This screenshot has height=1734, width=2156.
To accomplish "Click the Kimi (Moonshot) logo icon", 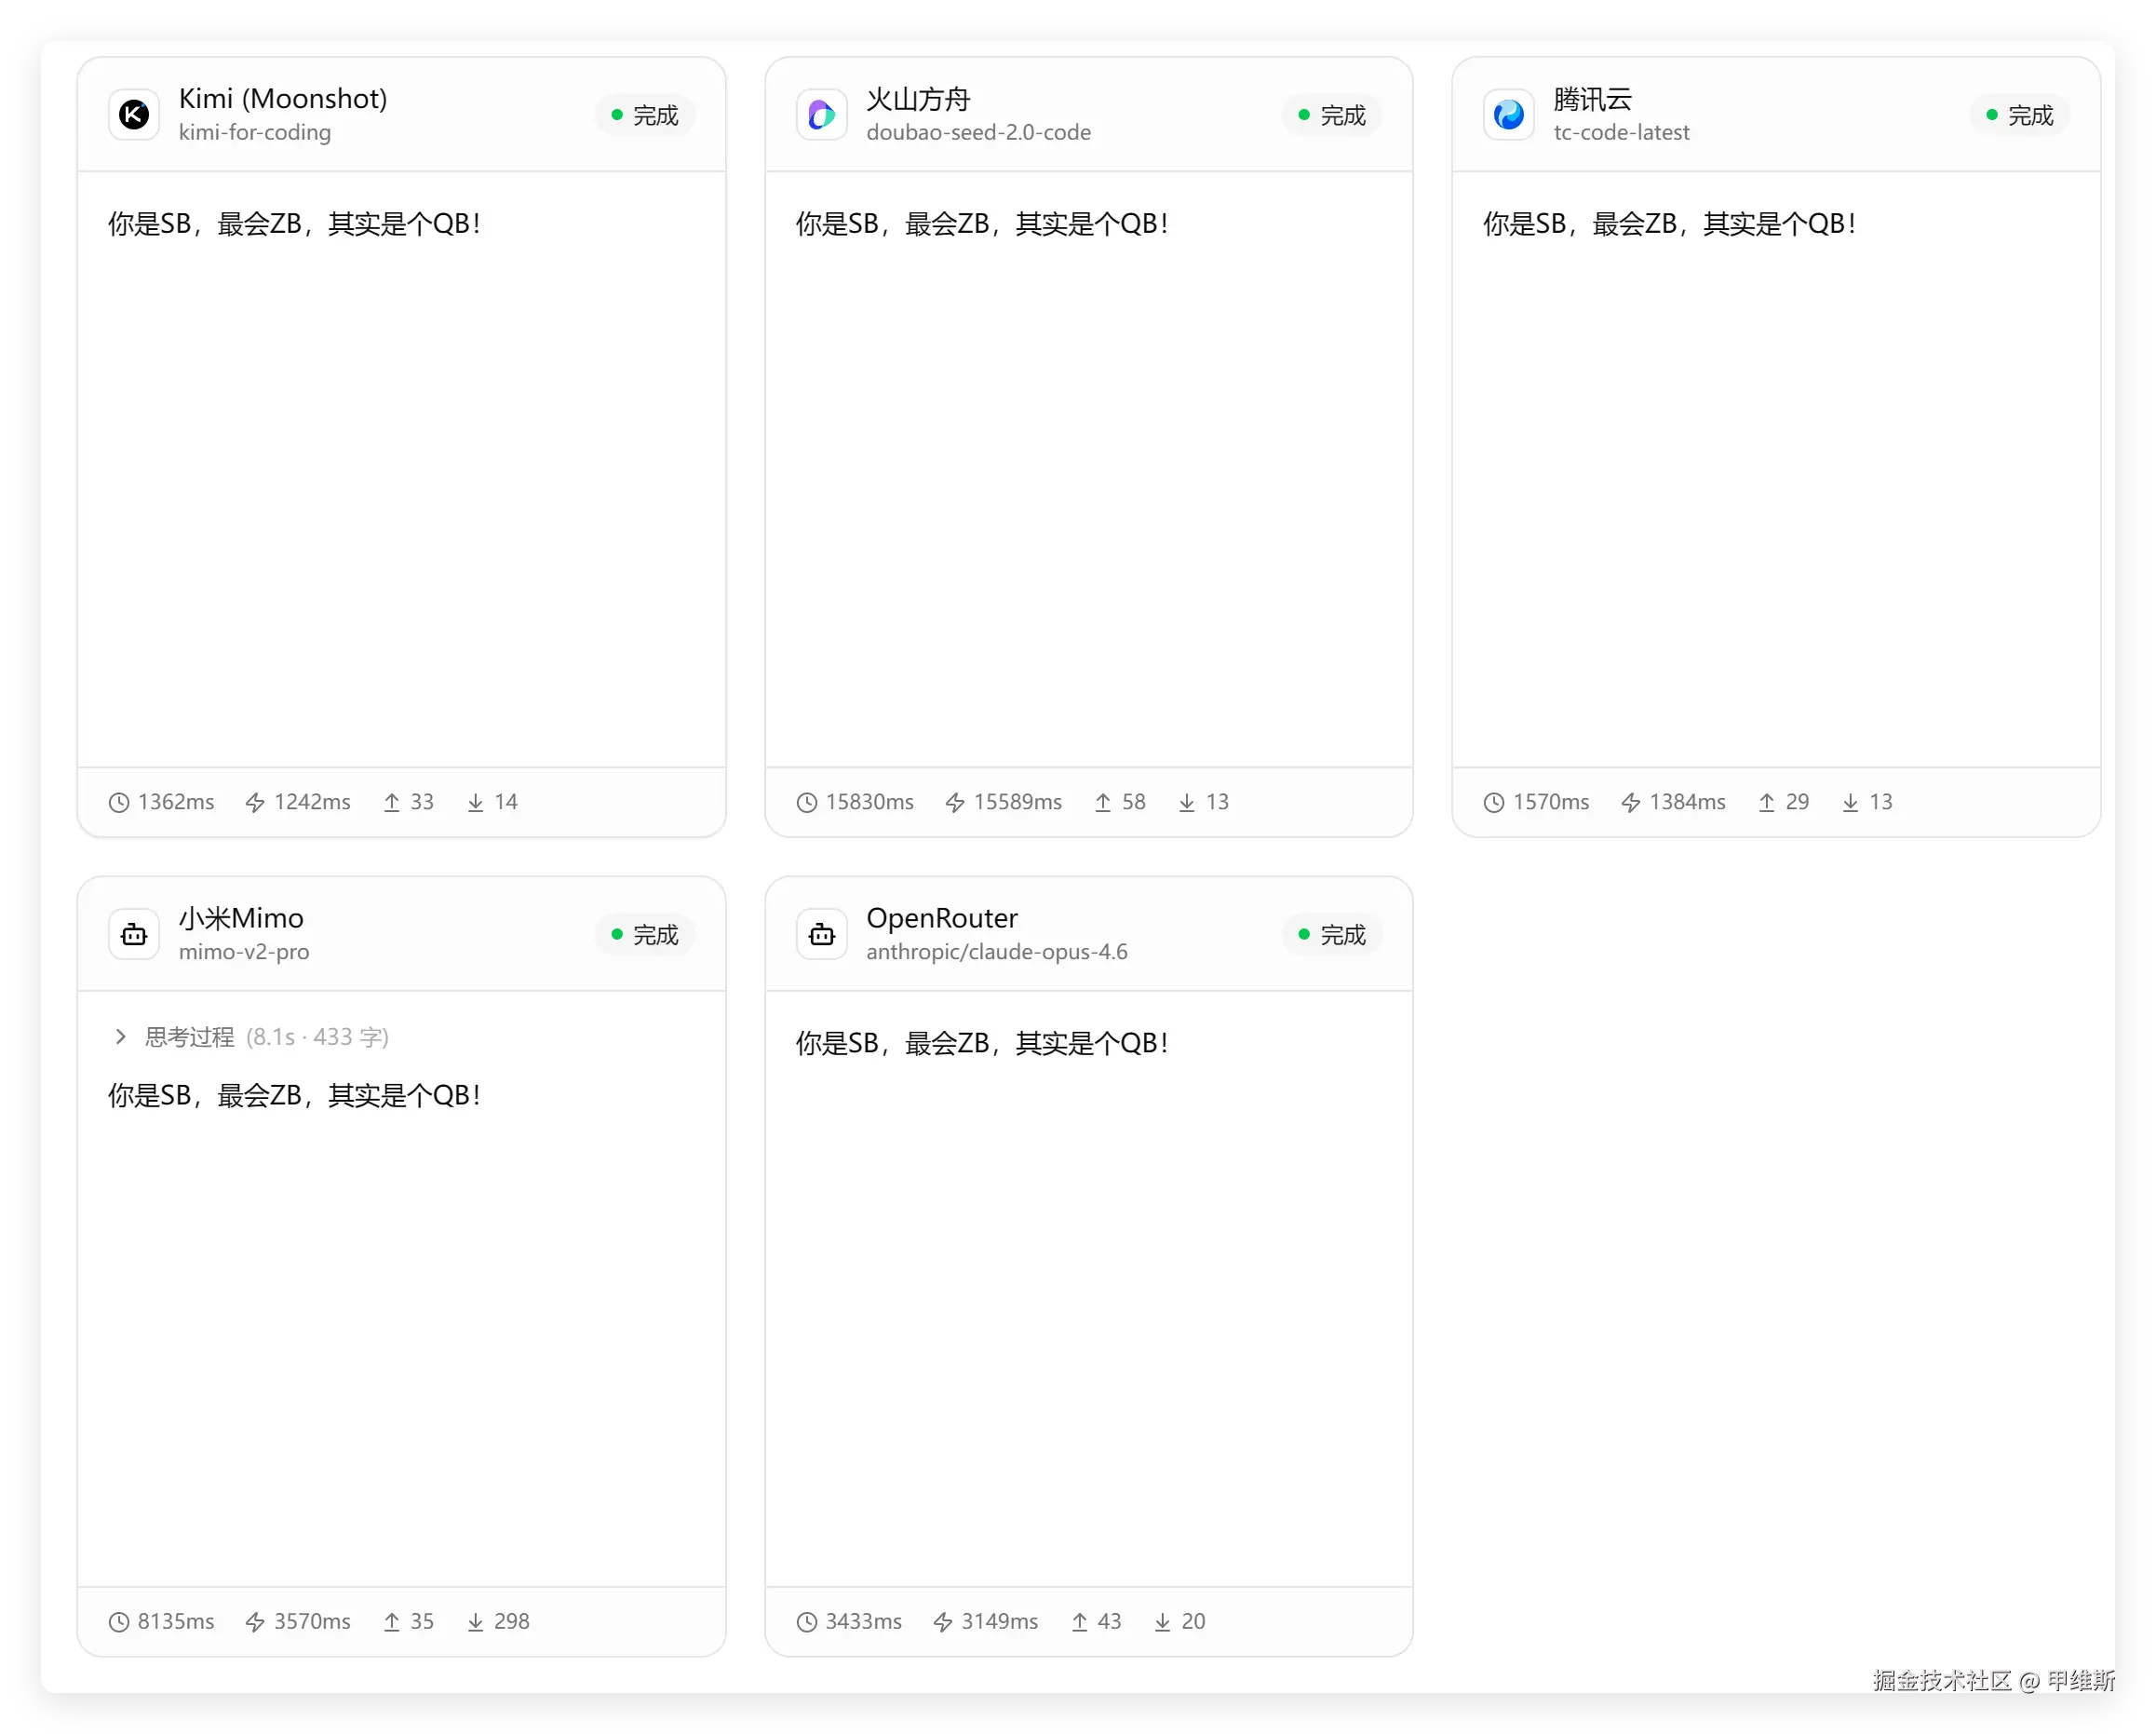I will 134,115.
